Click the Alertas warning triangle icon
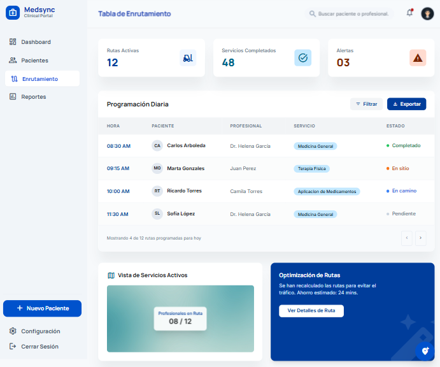The width and height of the screenshot is (440, 367). coord(418,58)
